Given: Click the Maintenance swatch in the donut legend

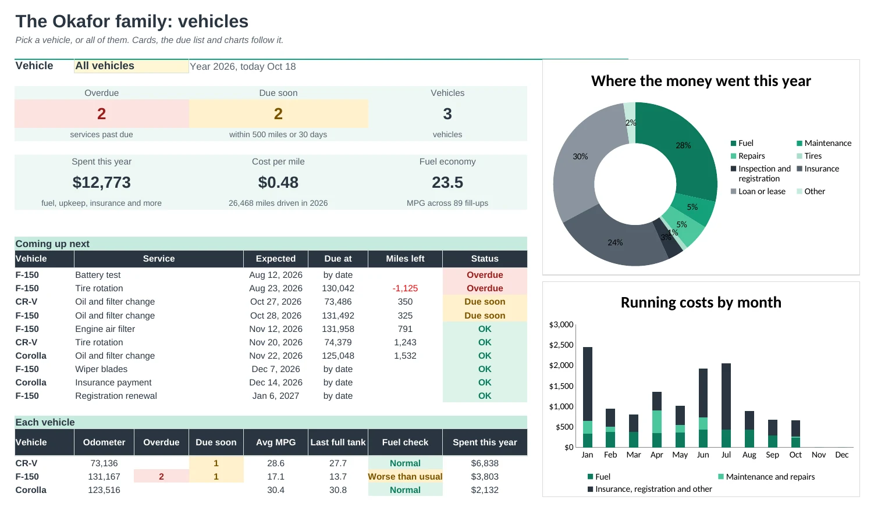Looking at the screenshot, I should click(800, 144).
